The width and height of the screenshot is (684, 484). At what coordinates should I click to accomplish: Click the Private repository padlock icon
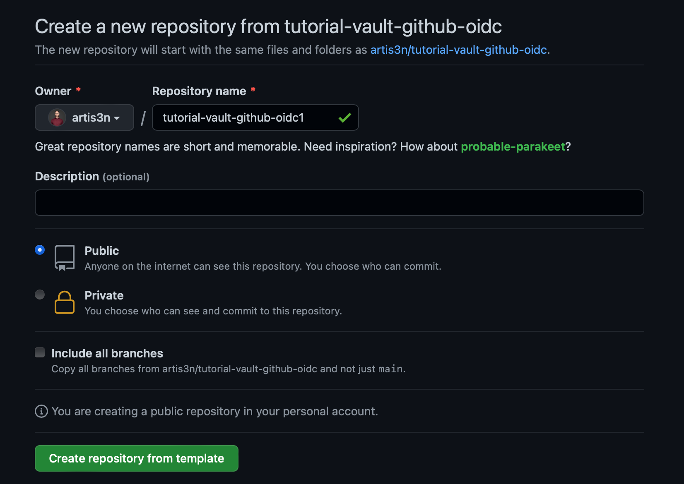tap(64, 302)
